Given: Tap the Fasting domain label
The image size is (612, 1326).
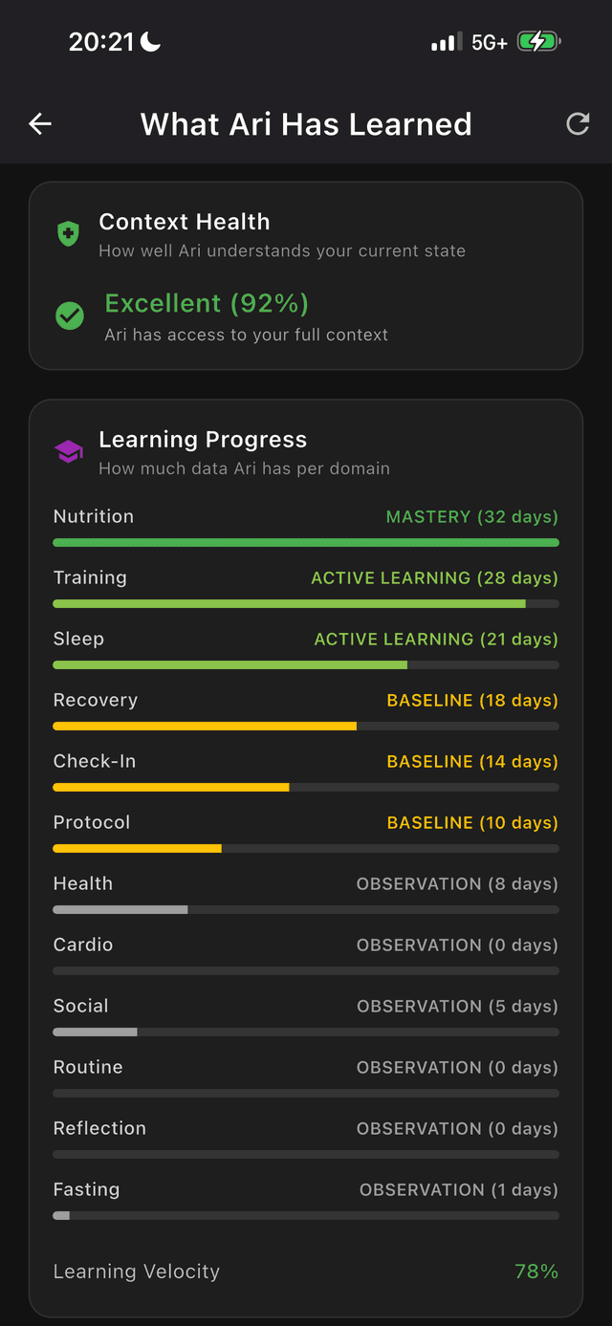Looking at the screenshot, I should 86,1189.
